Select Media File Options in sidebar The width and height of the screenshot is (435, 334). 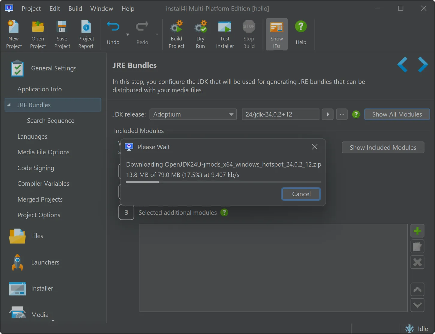click(x=43, y=152)
